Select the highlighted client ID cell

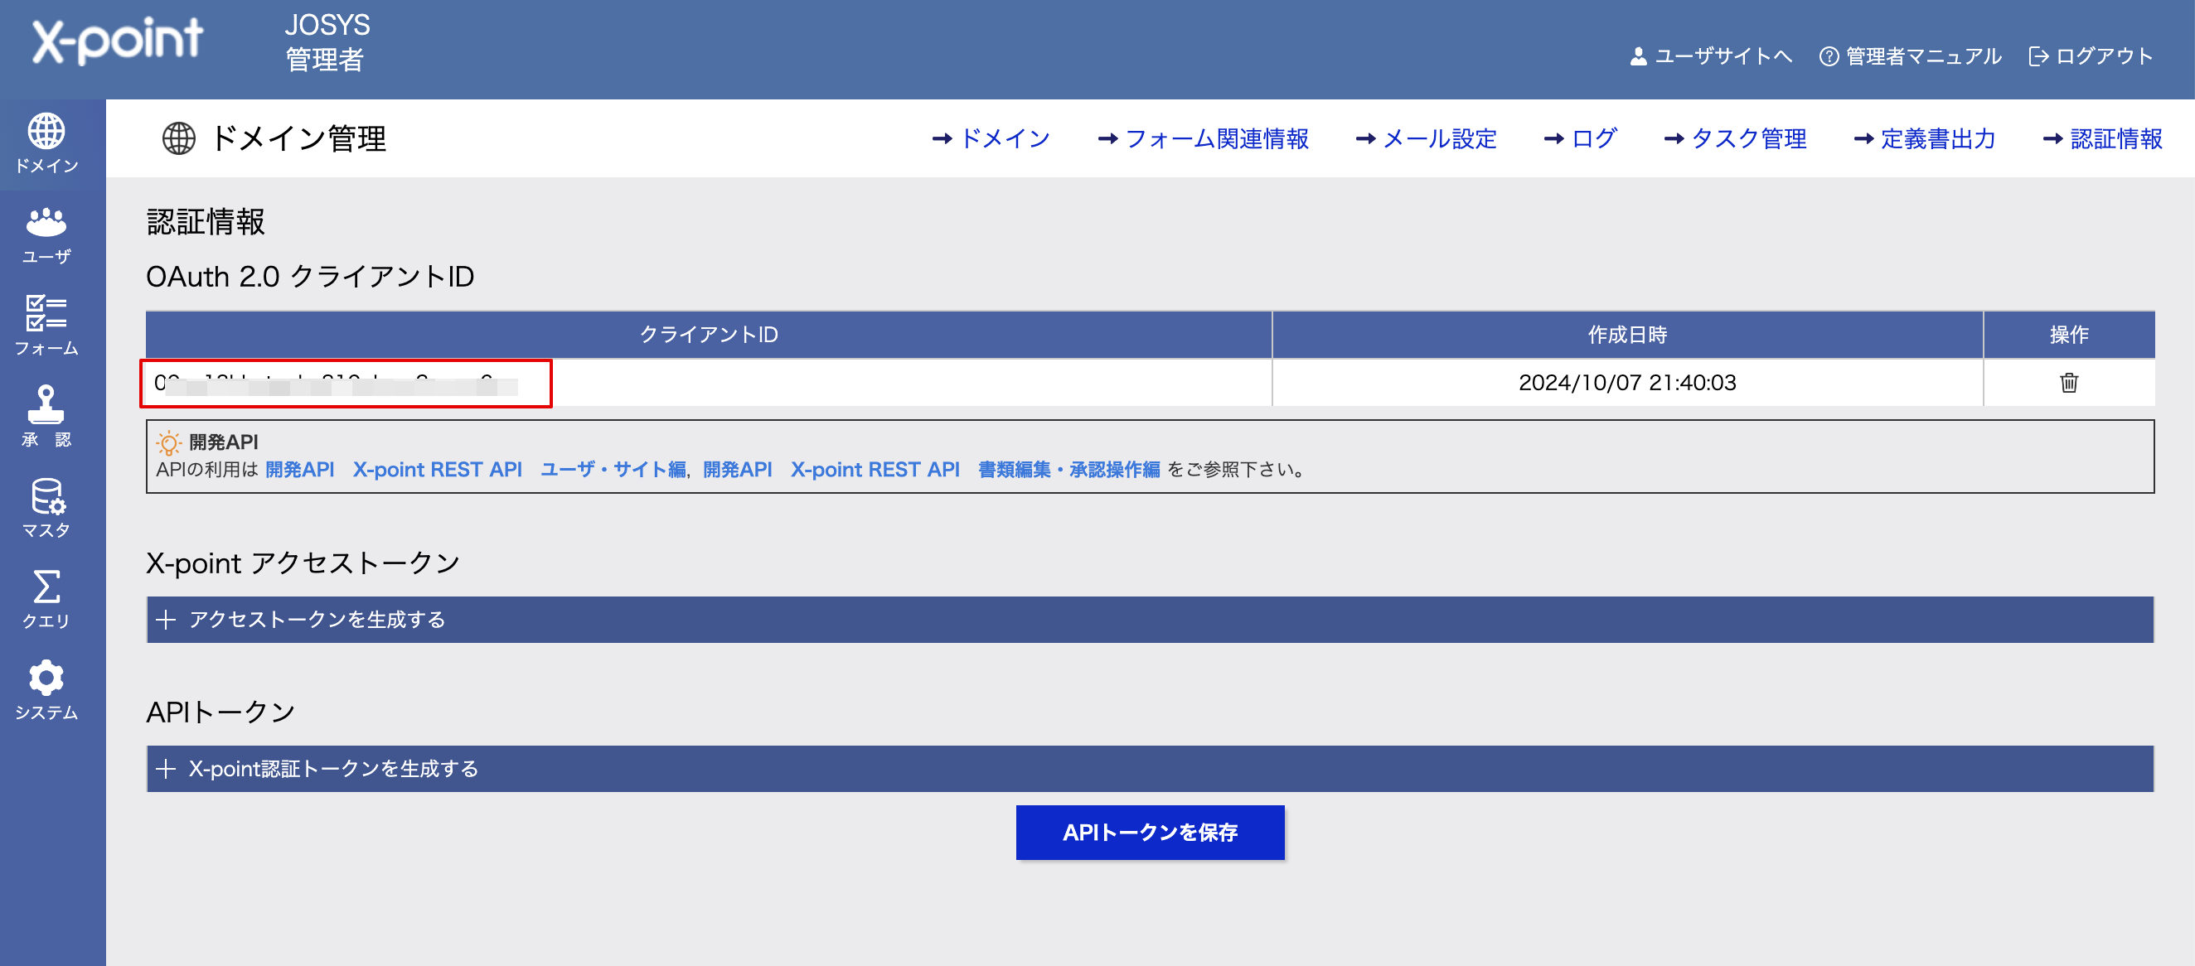tap(346, 384)
